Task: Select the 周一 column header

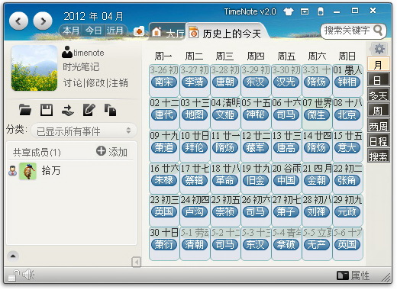Action: [163, 56]
